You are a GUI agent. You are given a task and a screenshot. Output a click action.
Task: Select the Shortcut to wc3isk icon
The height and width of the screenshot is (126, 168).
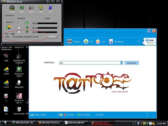click(x=19, y=72)
